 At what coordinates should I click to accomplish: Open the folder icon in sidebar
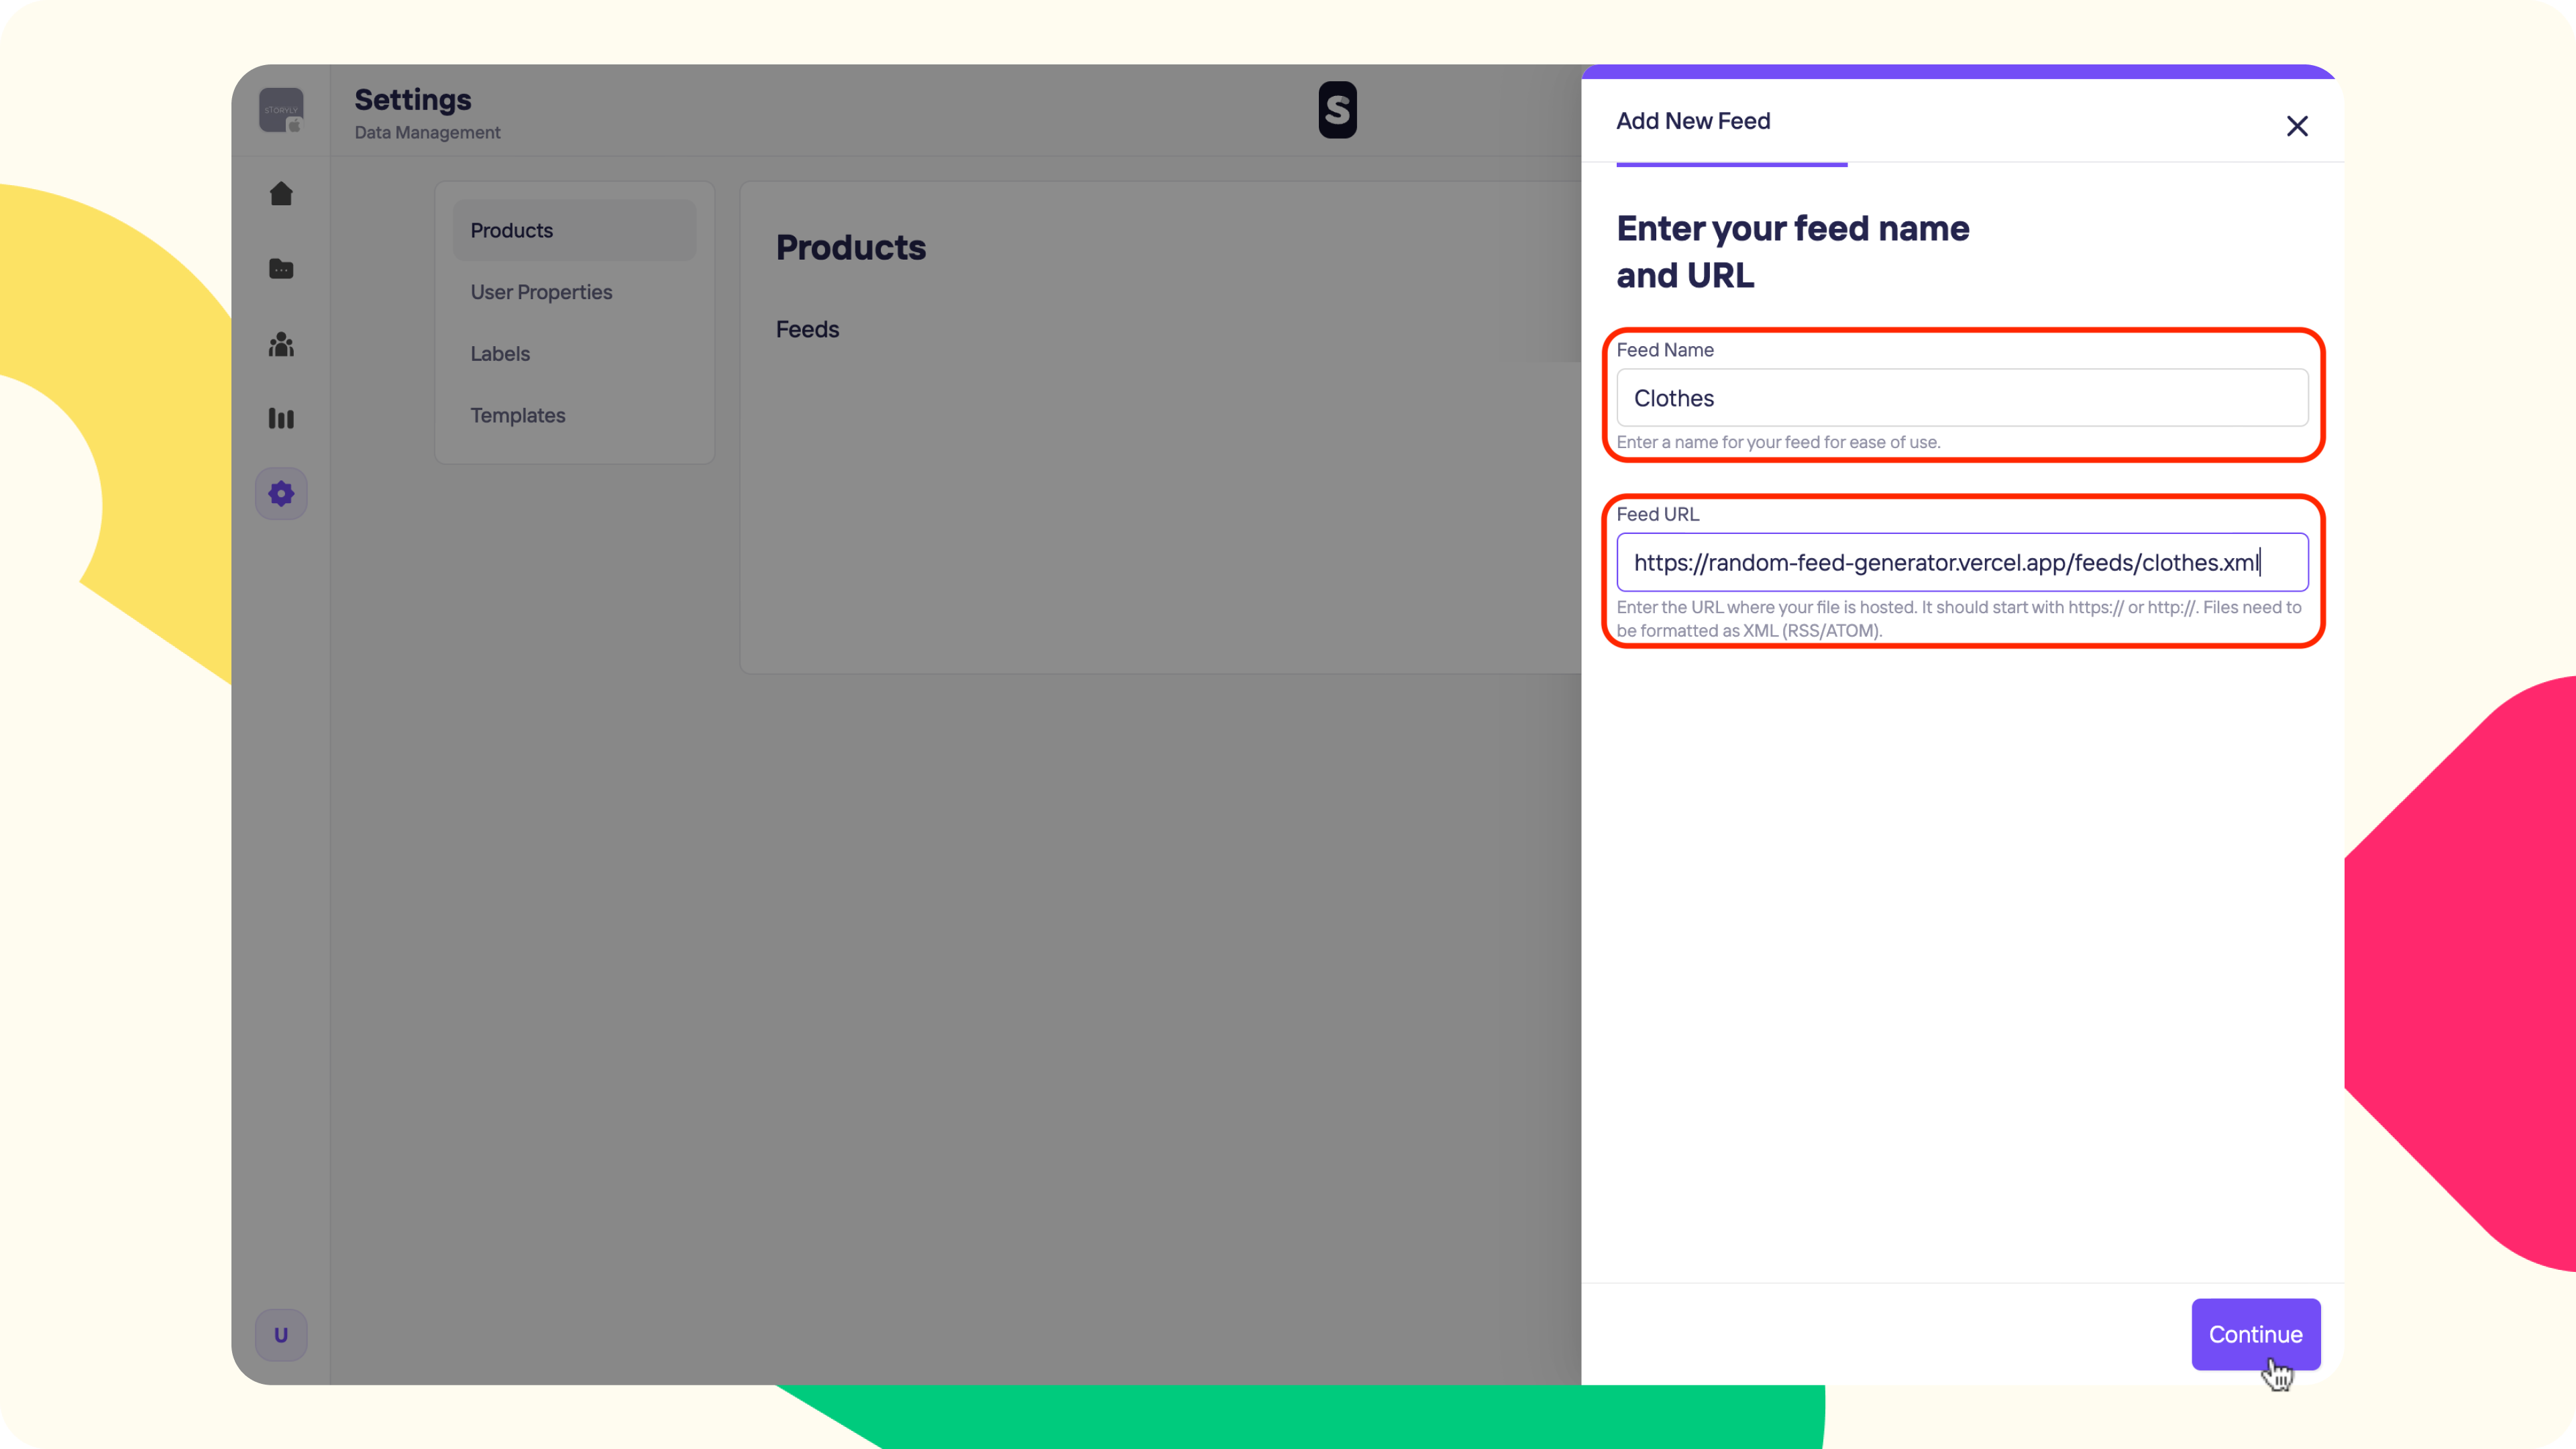281,269
